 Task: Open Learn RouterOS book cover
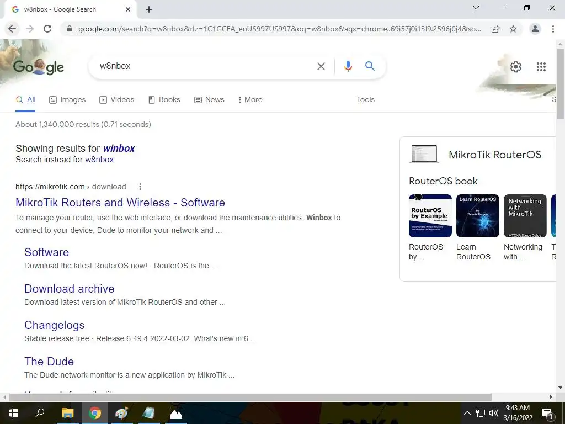[477, 216]
